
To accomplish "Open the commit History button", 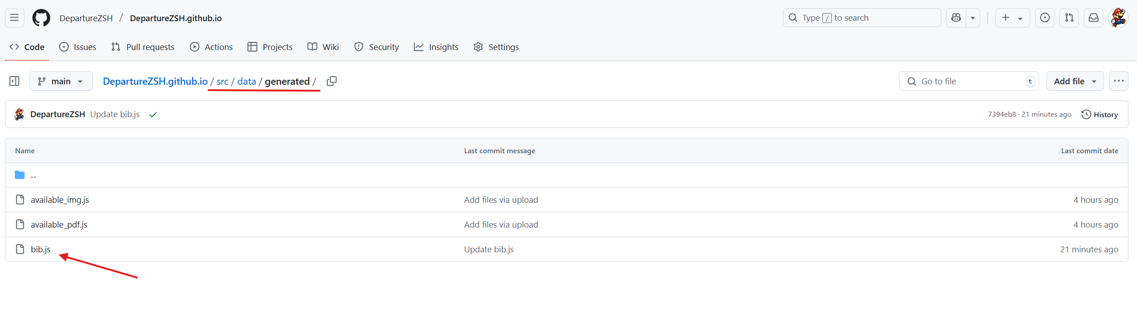I will [x=1100, y=114].
